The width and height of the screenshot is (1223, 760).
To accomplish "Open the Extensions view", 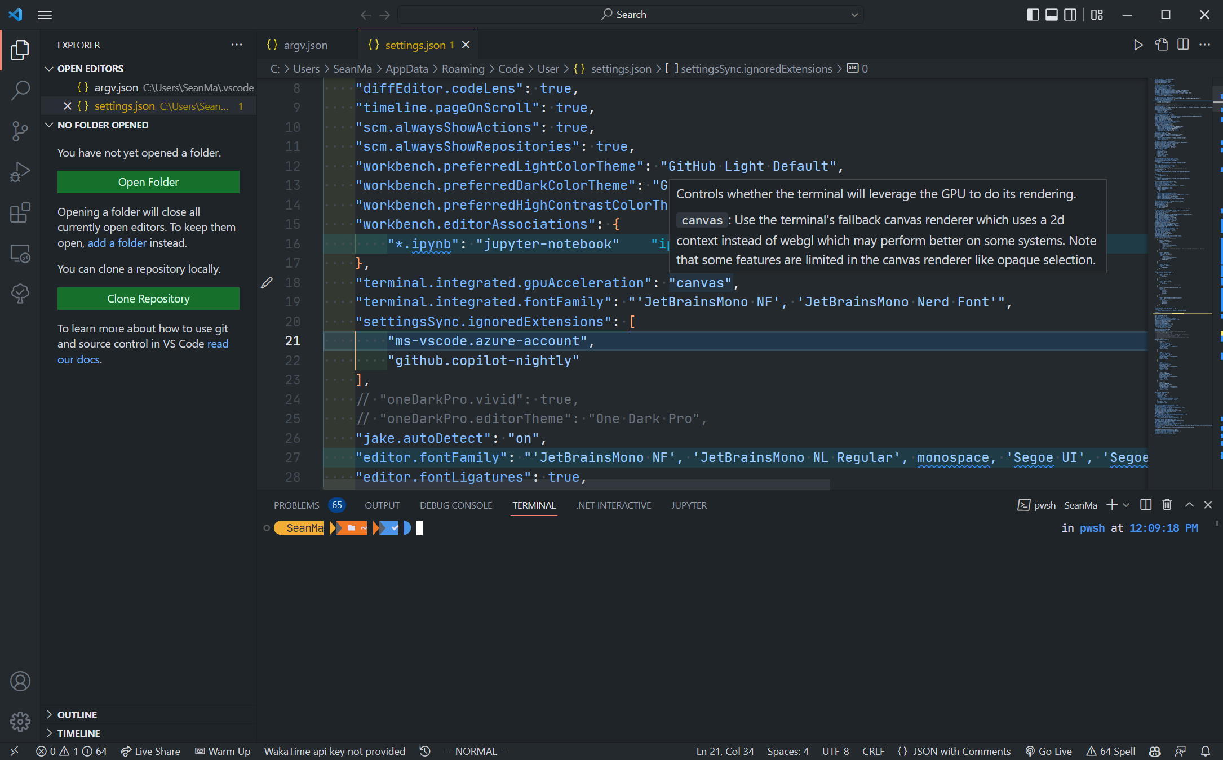I will 20,212.
